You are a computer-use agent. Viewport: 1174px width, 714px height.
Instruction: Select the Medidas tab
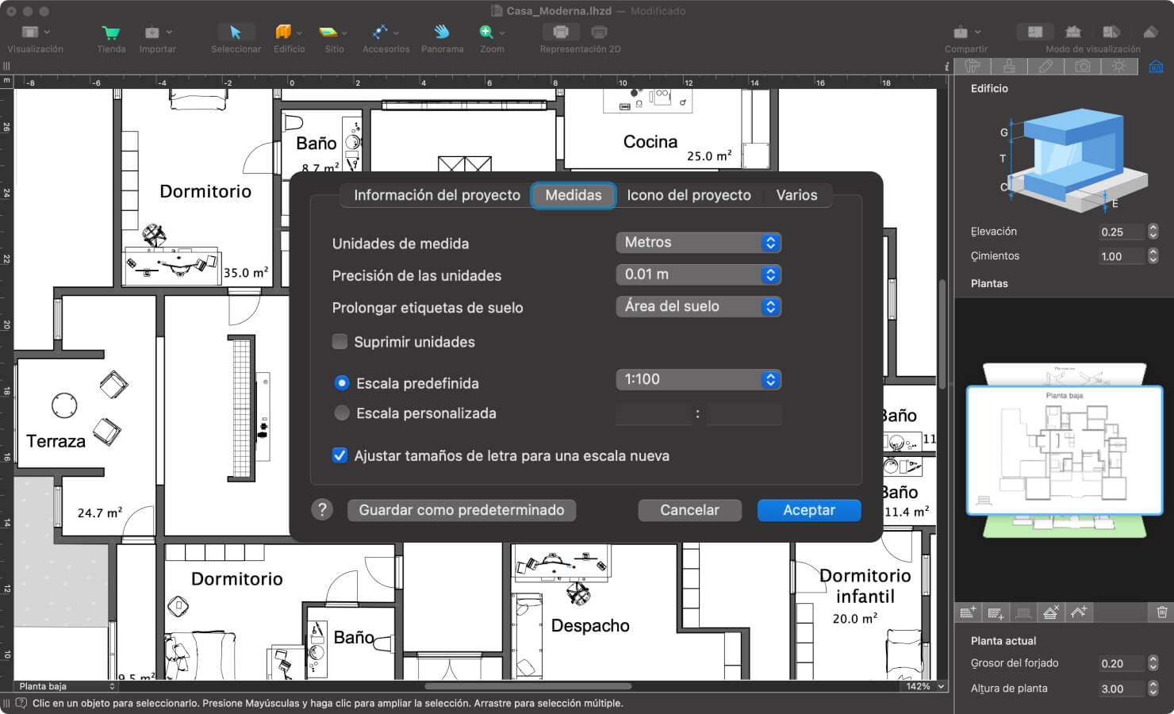point(574,195)
